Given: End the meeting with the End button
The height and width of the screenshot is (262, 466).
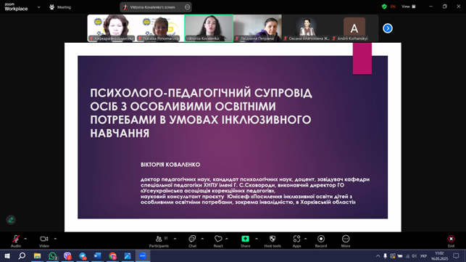Looking at the screenshot, I should (451, 241).
